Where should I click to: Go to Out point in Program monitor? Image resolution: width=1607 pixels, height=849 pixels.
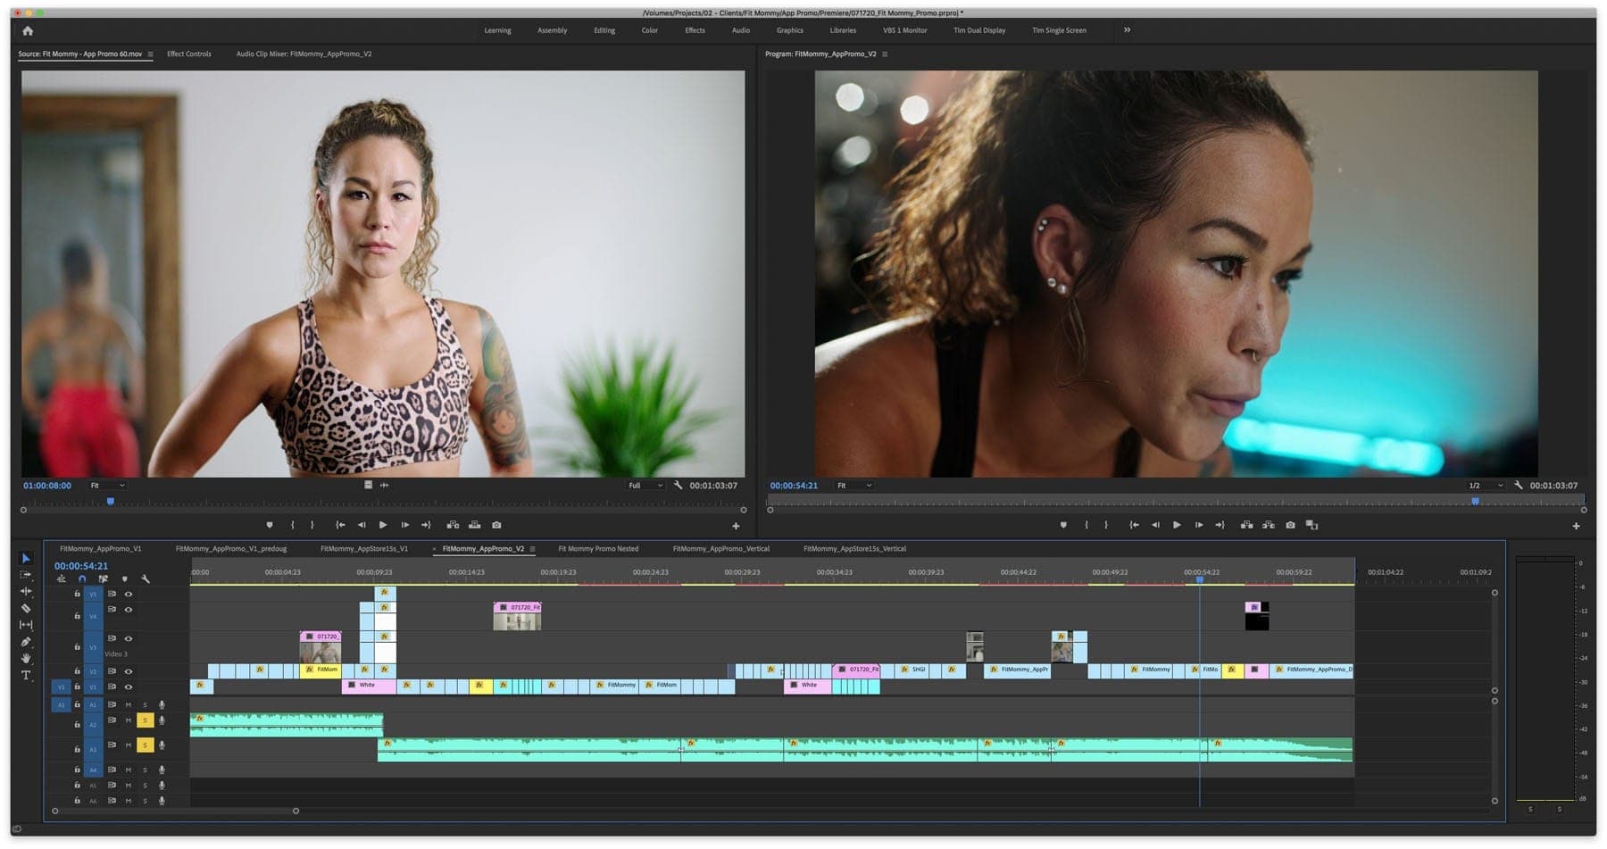[x=1220, y=525]
